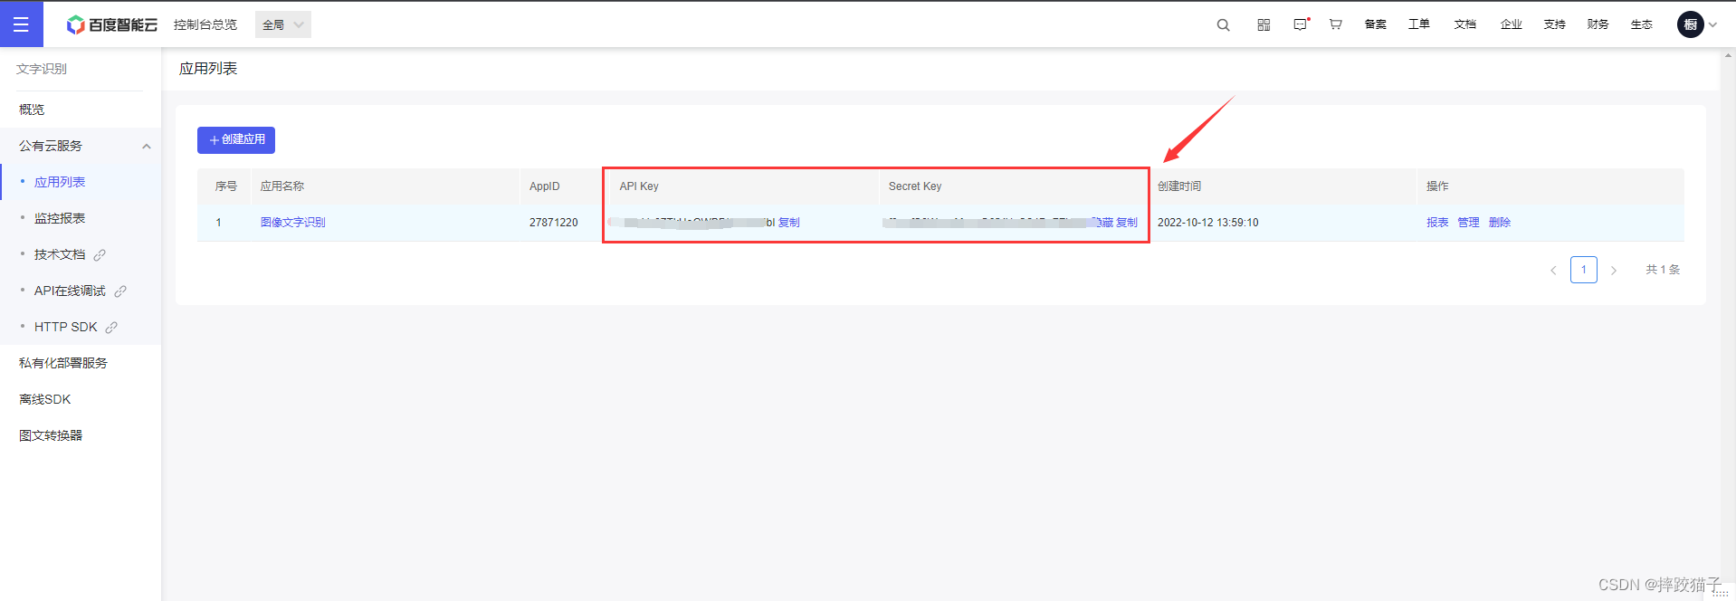
Task: Open the 企业 menu
Action: (1512, 24)
